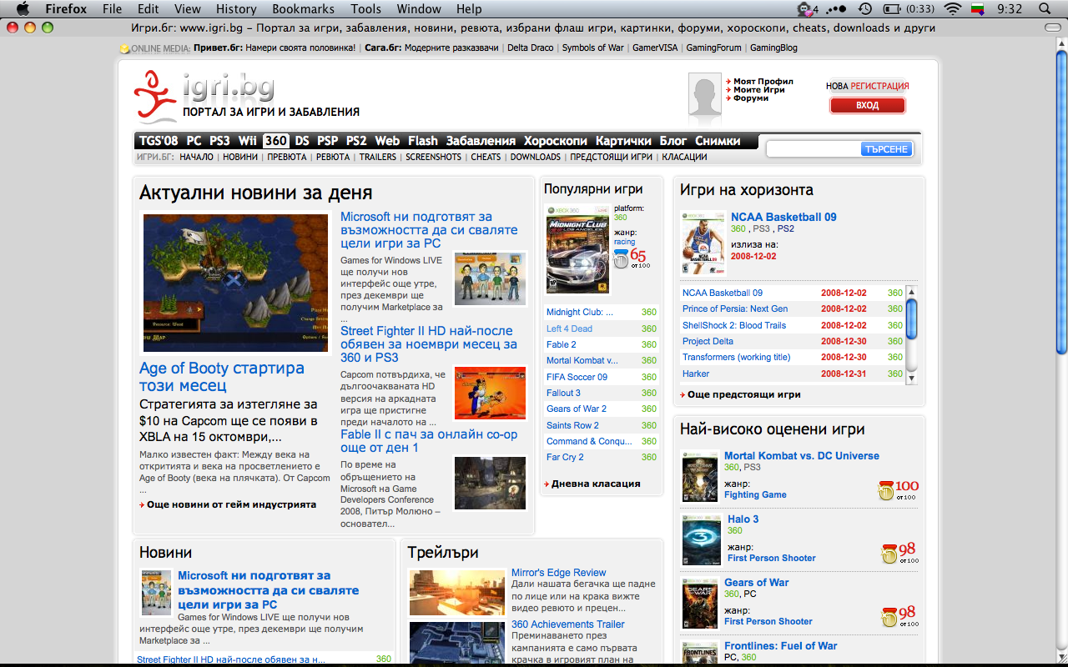Click the ТЪРСЕНЕ search button
Image resolution: width=1068 pixels, height=667 pixels.
click(x=886, y=149)
